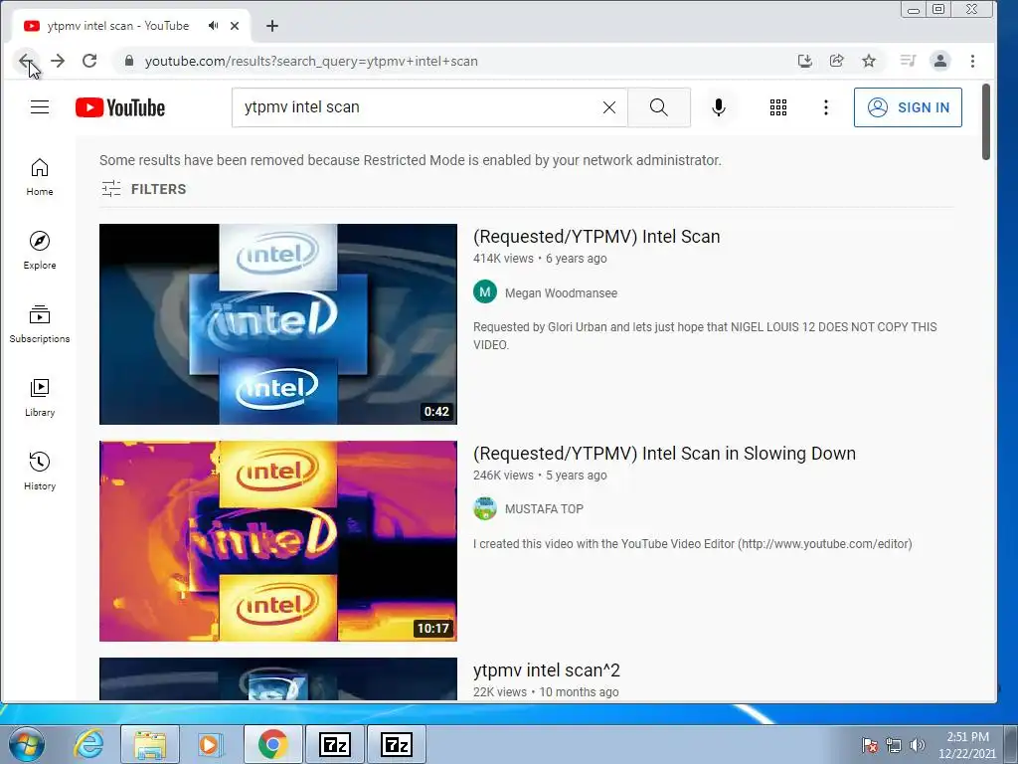Clear the search query with X

pyautogui.click(x=609, y=107)
